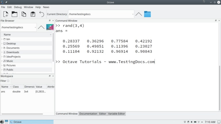
Task: Click the Octave taskbar entry
Action: (x=31, y=122)
